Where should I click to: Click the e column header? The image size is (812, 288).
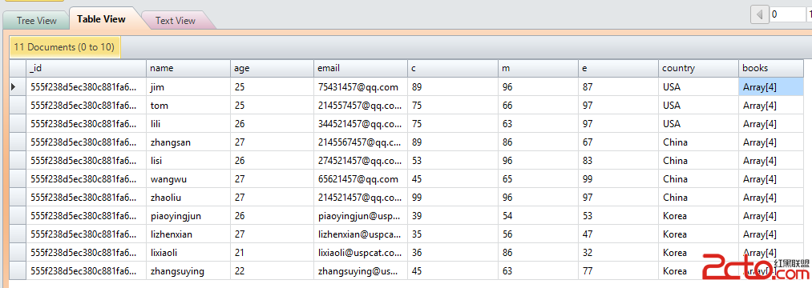pos(619,68)
